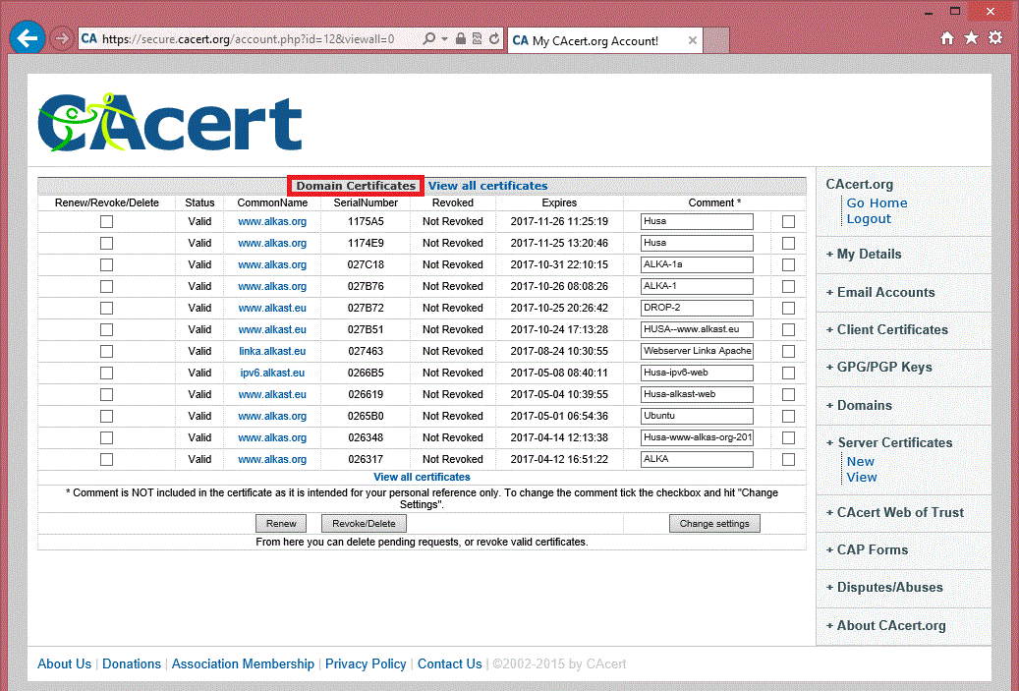The width and height of the screenshot is (1019, 691).
Task: Click the DROP-2 comment text field
Action: coord(697,309)
